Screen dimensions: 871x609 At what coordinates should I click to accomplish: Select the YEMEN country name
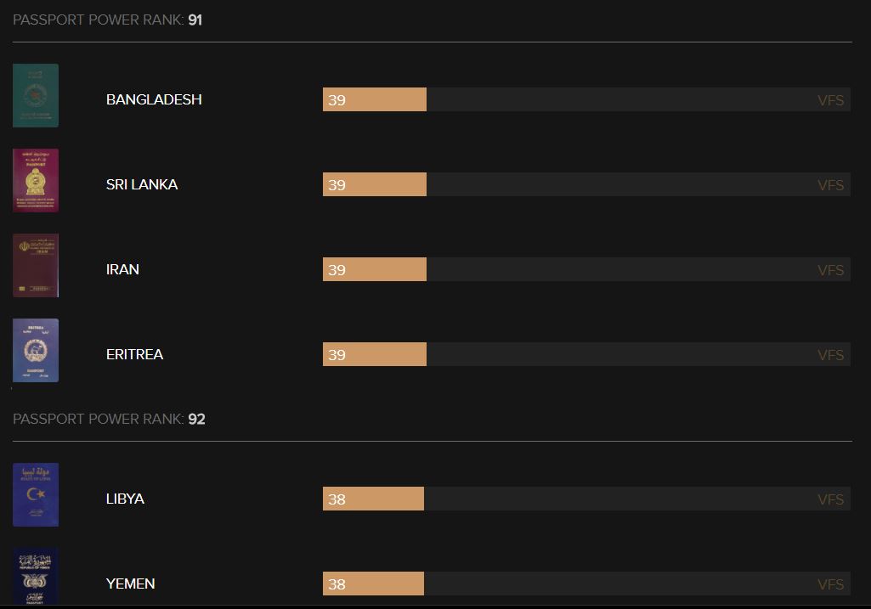(130, 584)
